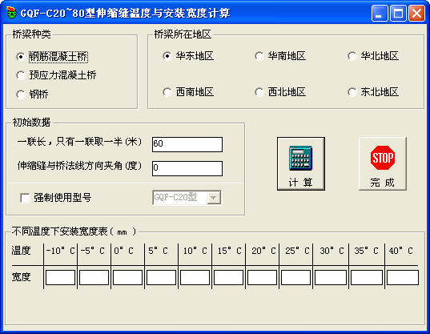The width and height of the screenshot is (430, 334).
Task: Click width box under -10°C
Action: point(60,277)
